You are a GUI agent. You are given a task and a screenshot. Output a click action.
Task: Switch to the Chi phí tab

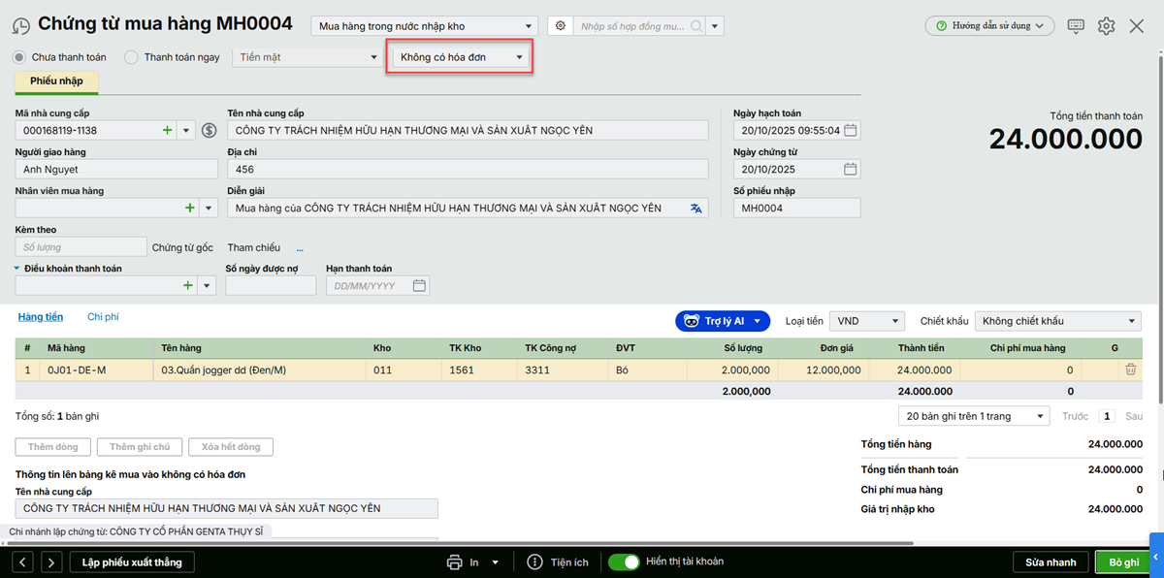[x=103, y=317]
